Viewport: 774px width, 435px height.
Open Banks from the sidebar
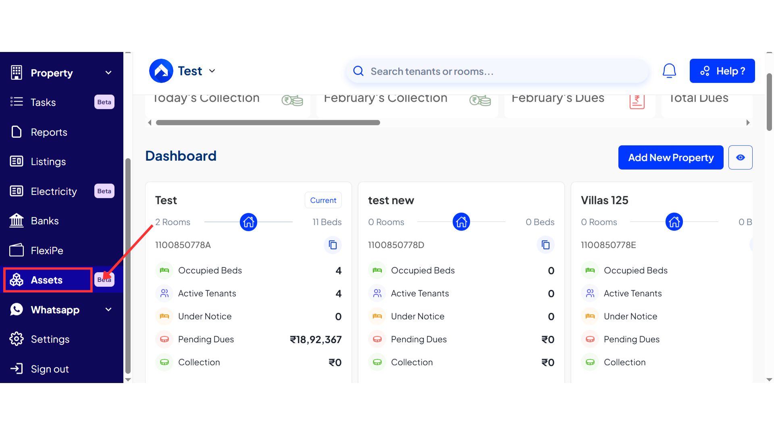(x=44, y=221)
